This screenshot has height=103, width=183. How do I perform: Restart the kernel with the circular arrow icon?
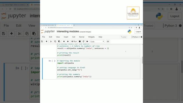point(83,41)
